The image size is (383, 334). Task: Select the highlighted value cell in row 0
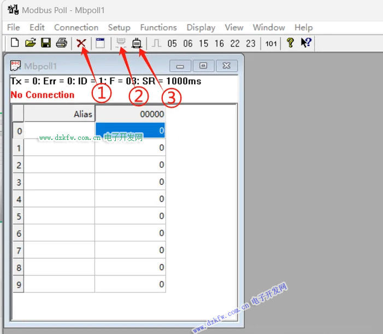131,131
